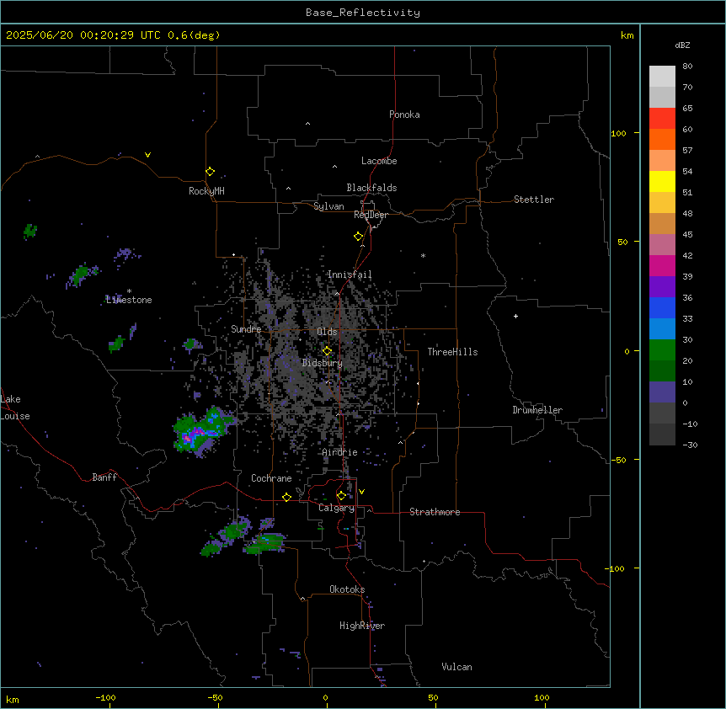Image resolution: width=726 pixels, height=709 pixels.
Task: Click the Limestone label
Action: (x=129, y=300)
